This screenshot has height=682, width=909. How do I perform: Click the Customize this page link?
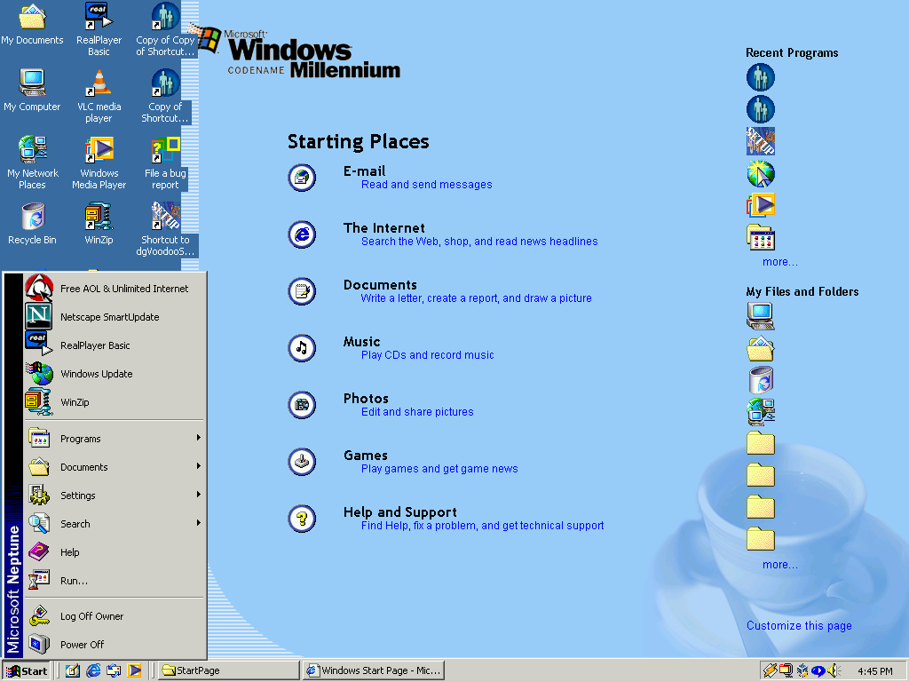tap(798, 625)
